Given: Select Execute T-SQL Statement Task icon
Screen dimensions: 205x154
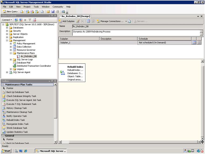Looking at the screenshot, I should pyautogui.click(x=4, y=104).
